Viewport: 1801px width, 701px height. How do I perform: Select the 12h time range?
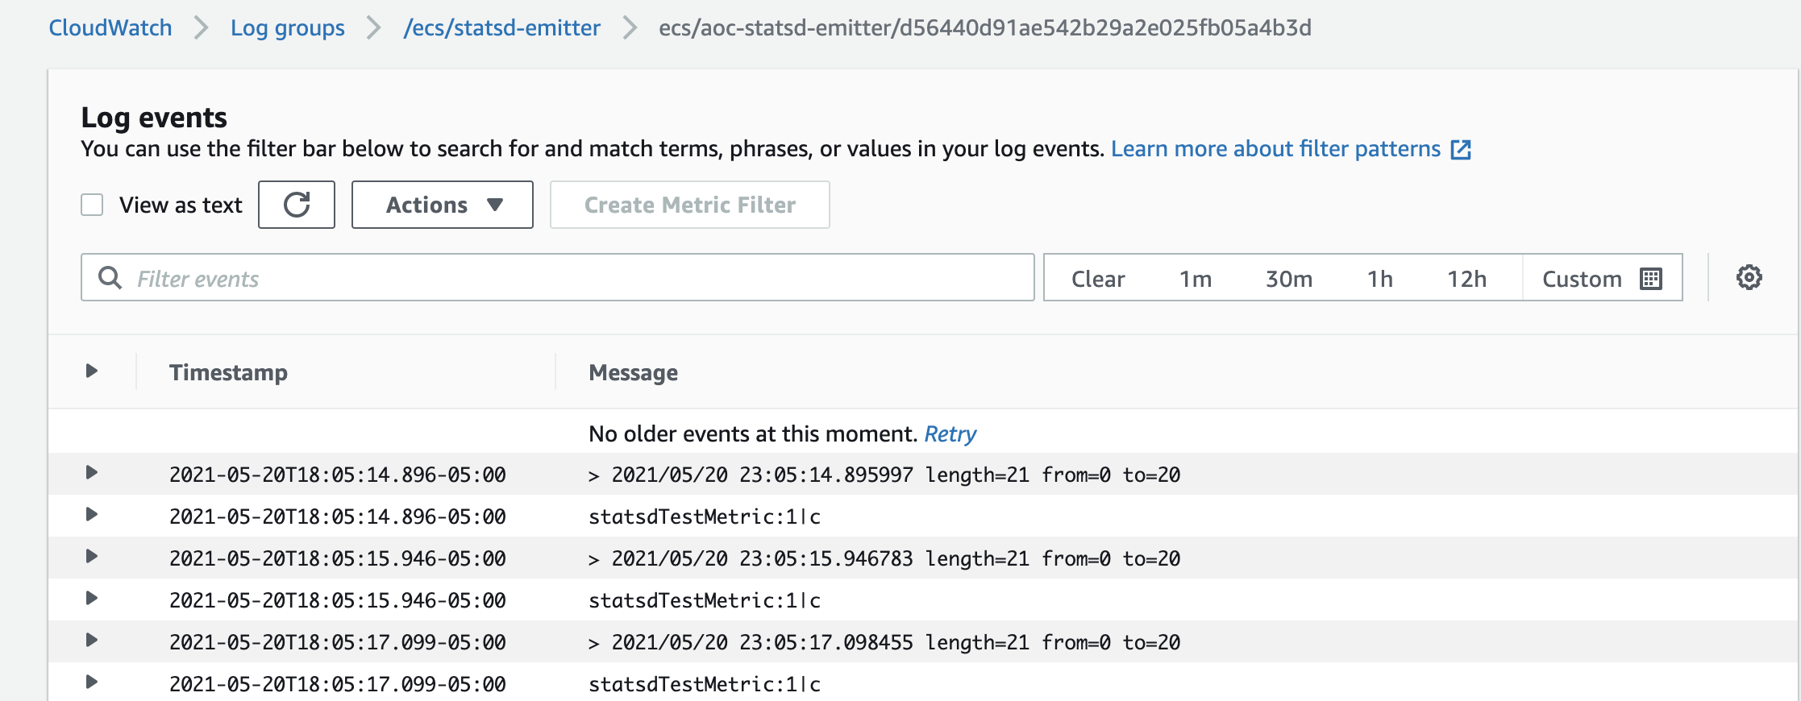(1466, 279)
